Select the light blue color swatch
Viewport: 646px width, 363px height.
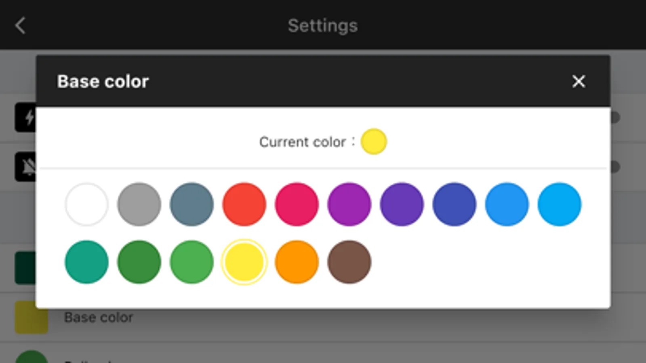[559, 204]
